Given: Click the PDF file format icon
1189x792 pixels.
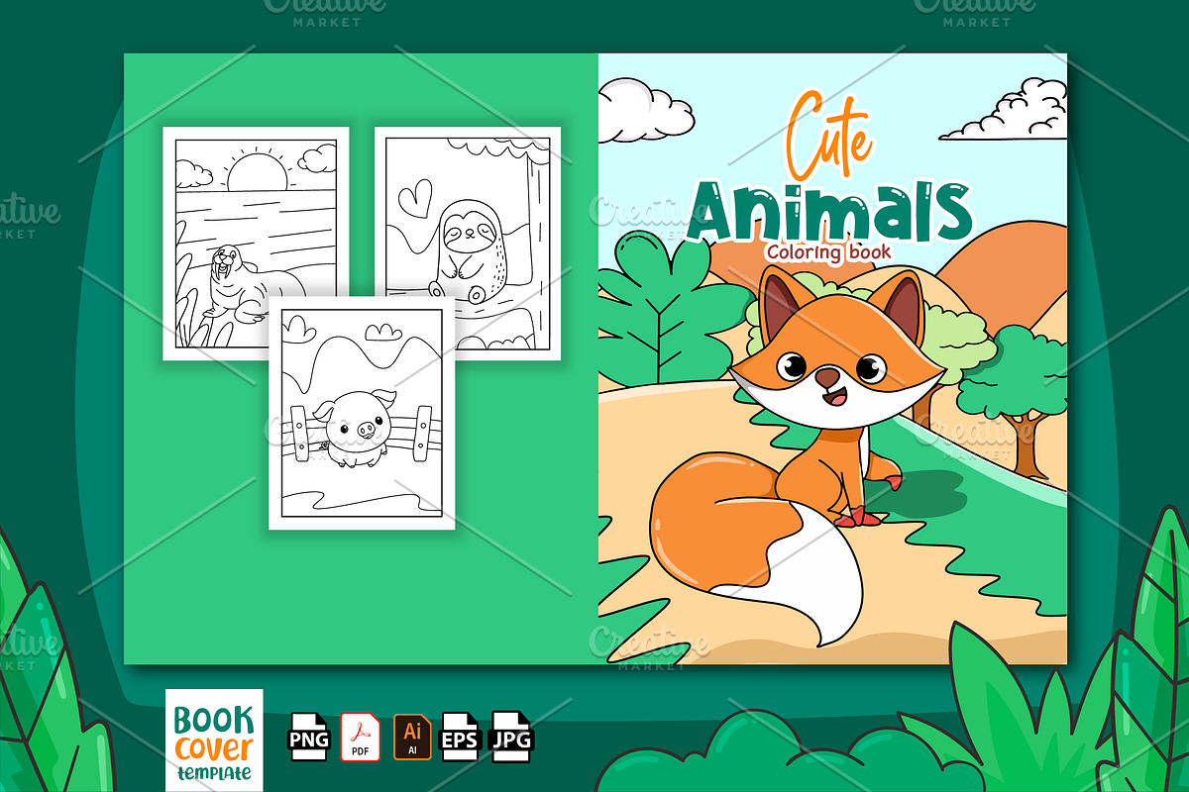Looking at the screenshot, I should (361, 737).
